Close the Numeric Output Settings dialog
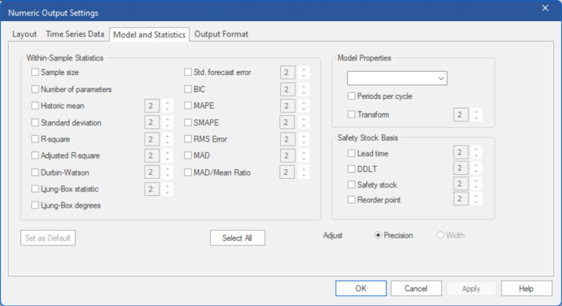Screen dimensions: 562x306 click(x=545, y=8)
